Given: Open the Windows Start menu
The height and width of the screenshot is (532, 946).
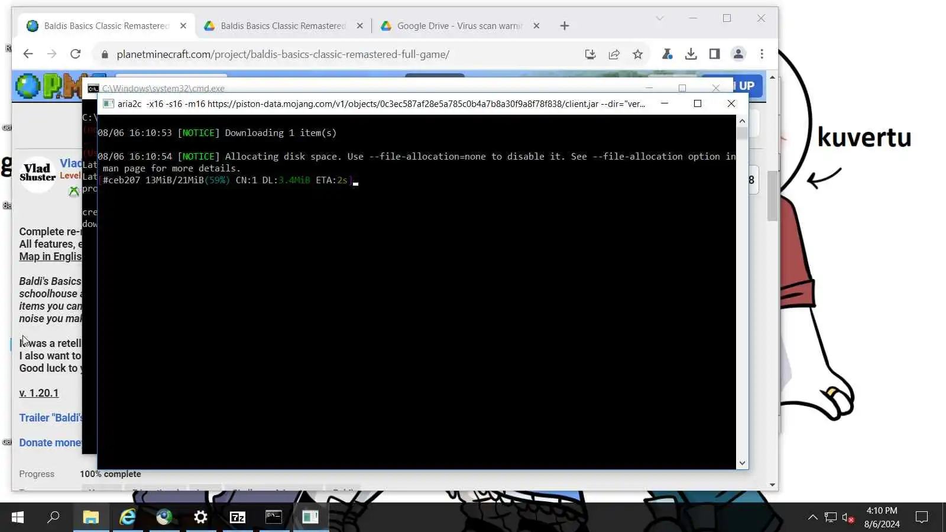Looking at the screenshot, I should [18, 518].
